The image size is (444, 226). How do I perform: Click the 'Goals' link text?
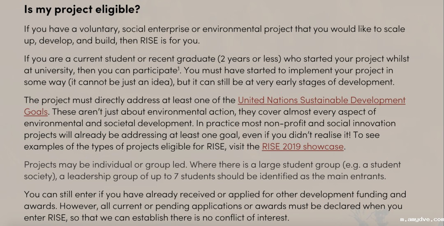pyautogui.click(x=36, y=112)
